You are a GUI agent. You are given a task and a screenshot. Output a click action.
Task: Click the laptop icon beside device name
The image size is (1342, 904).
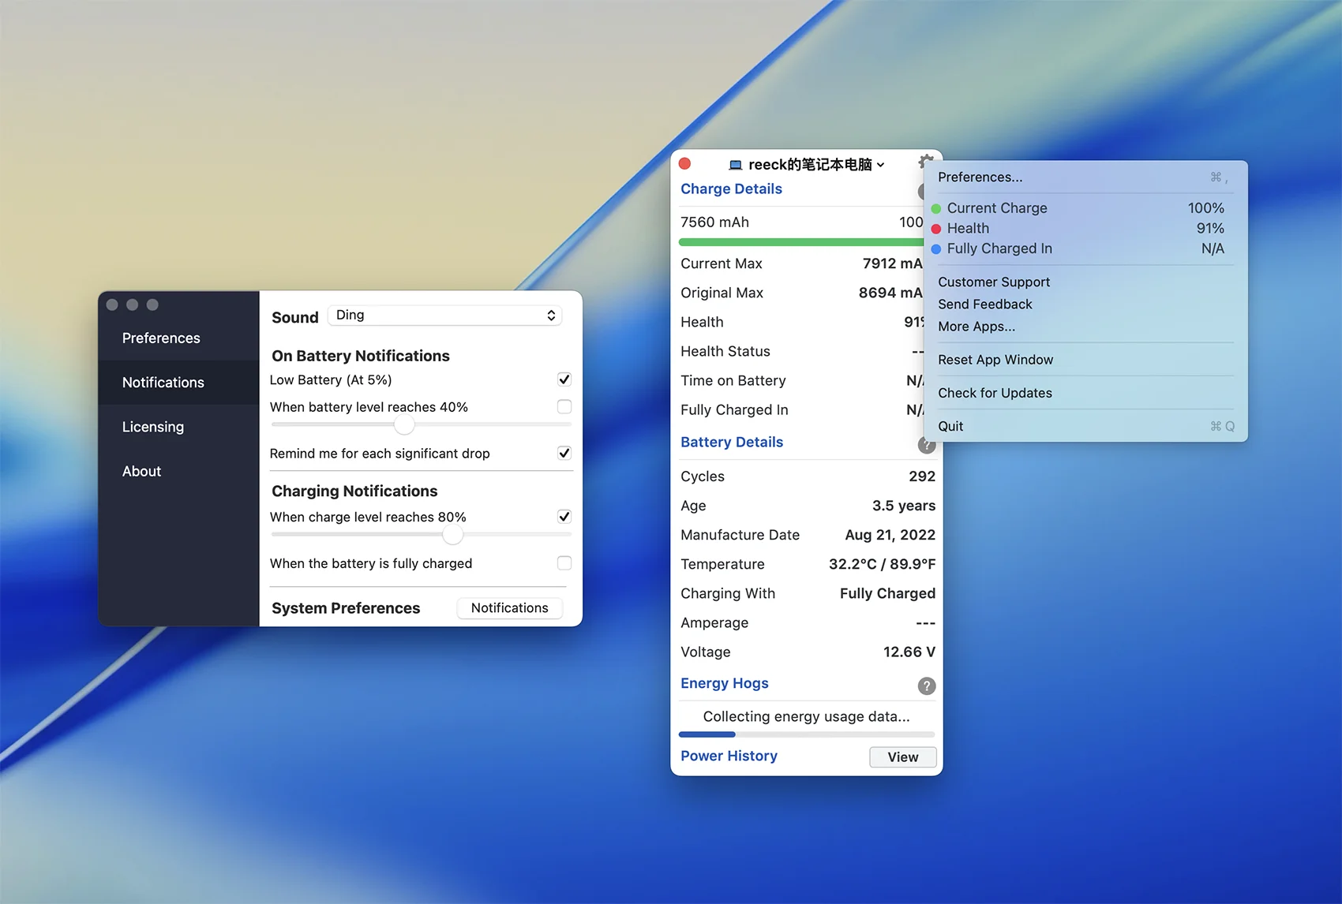tap(735, 165)
